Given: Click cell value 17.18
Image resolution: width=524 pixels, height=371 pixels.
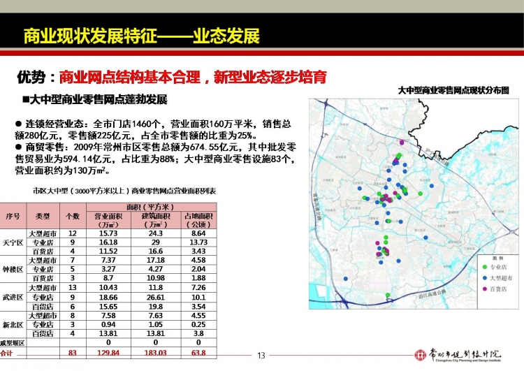Looking at the screenshot, I should (156, 261).
